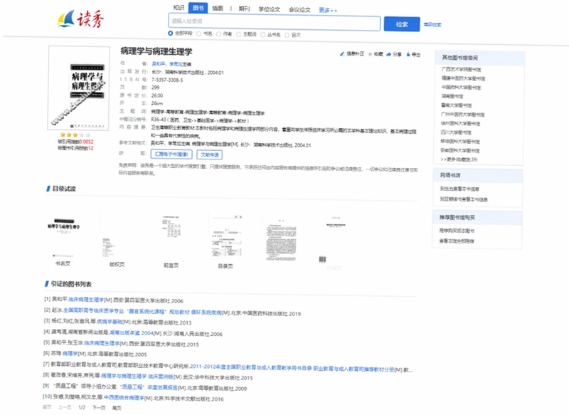Select the 丛书名 radio button

263,35
